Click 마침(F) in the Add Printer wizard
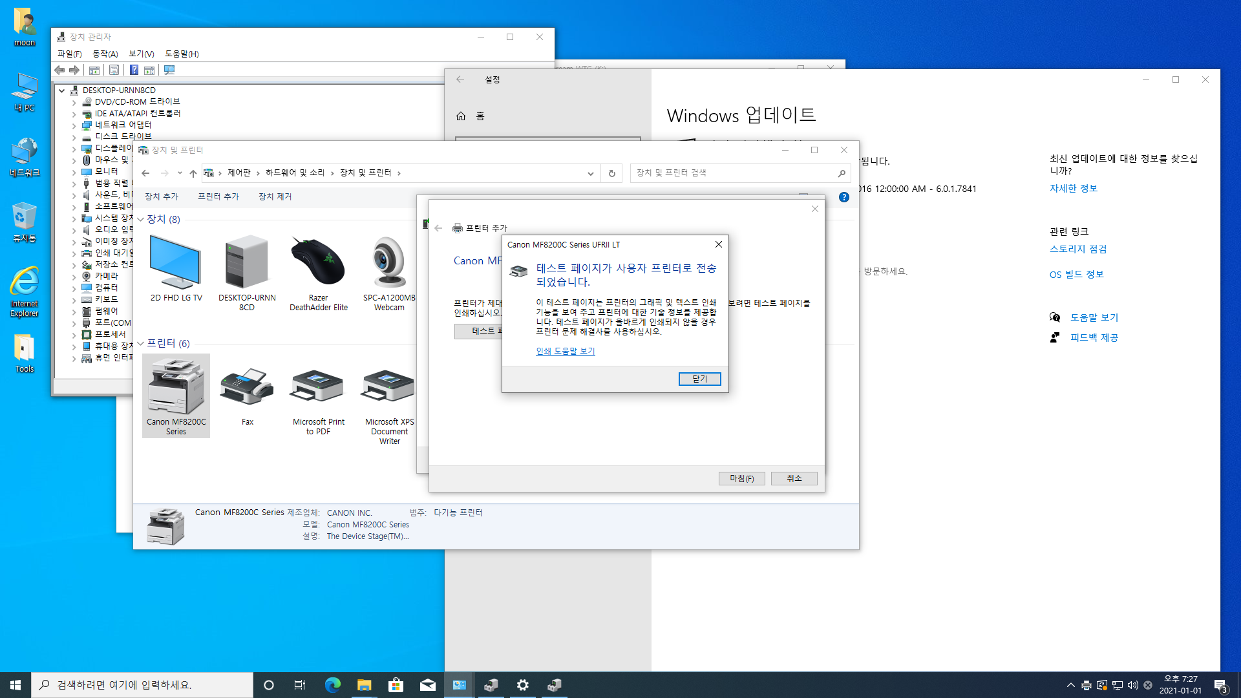Viewport: 1241px width, 698px height. tap(741, 478)
